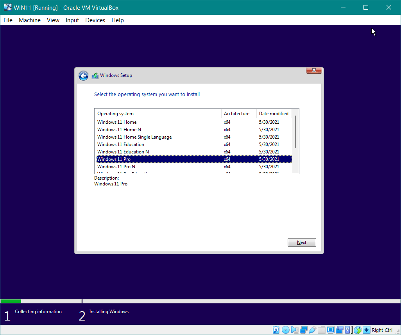Select Windows 11 Home from list
401x335 pixels.
117,122
